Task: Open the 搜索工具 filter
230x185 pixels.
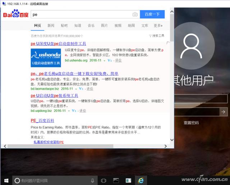Action: (x=157, y=36)
